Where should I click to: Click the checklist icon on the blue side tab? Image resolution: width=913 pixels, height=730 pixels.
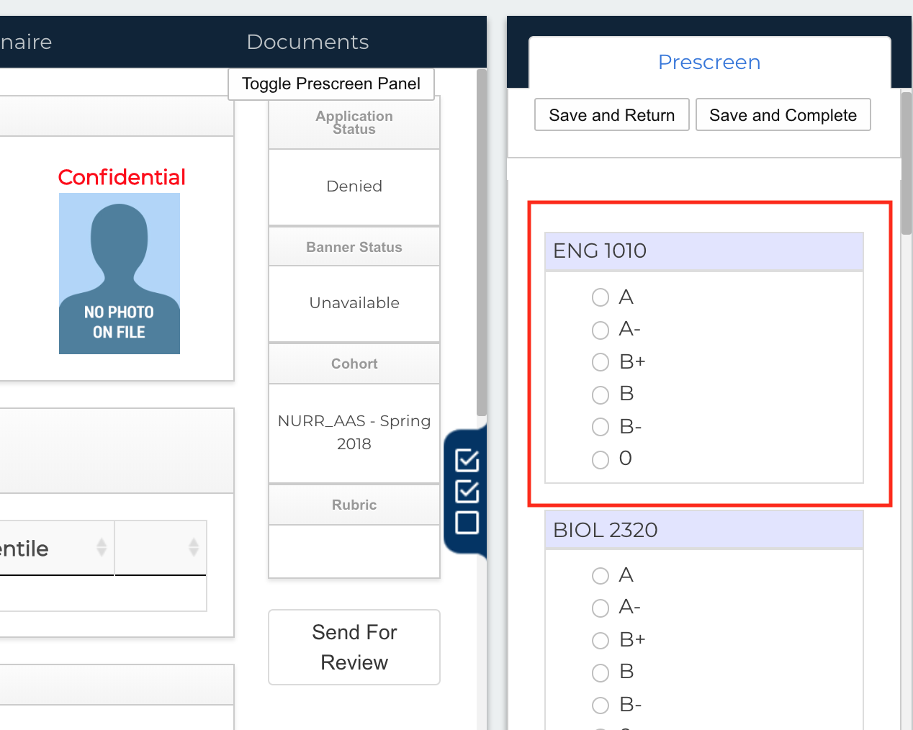coord(467,491)
